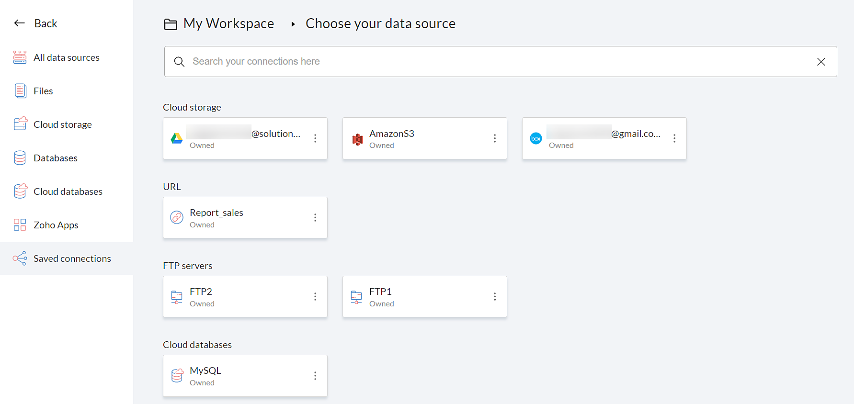Open the FTP2 card three-dot menu

[x=315, y=297]
